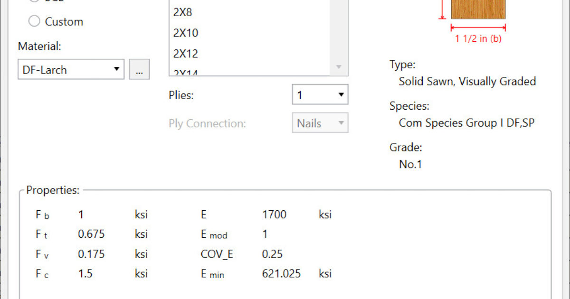570x299 pixels.
Task: Click the Ft value 0.675
Action: [91, 234]
